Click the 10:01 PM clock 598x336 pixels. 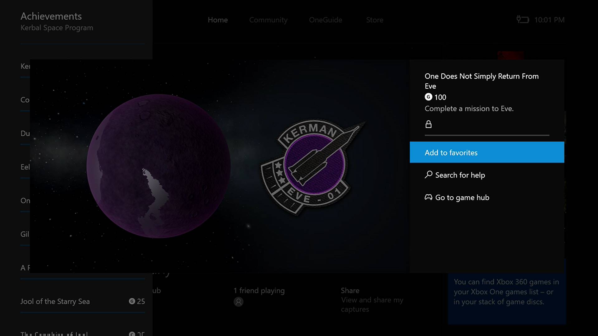click(x=549, y=20)
